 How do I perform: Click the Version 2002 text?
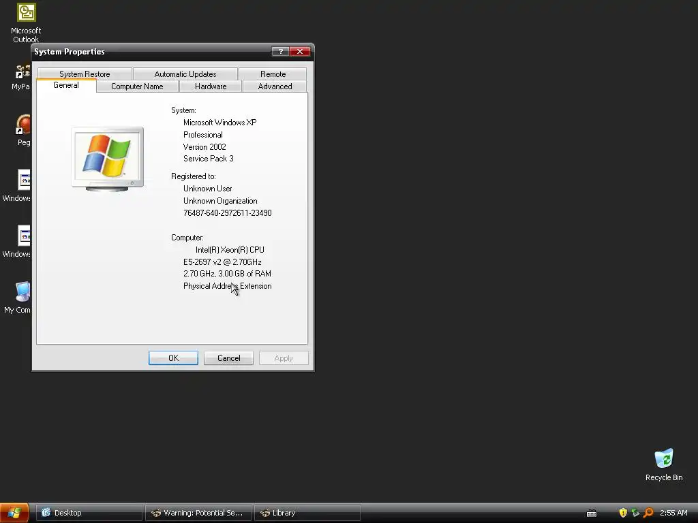pyautogui.click(x=204, y=147)
